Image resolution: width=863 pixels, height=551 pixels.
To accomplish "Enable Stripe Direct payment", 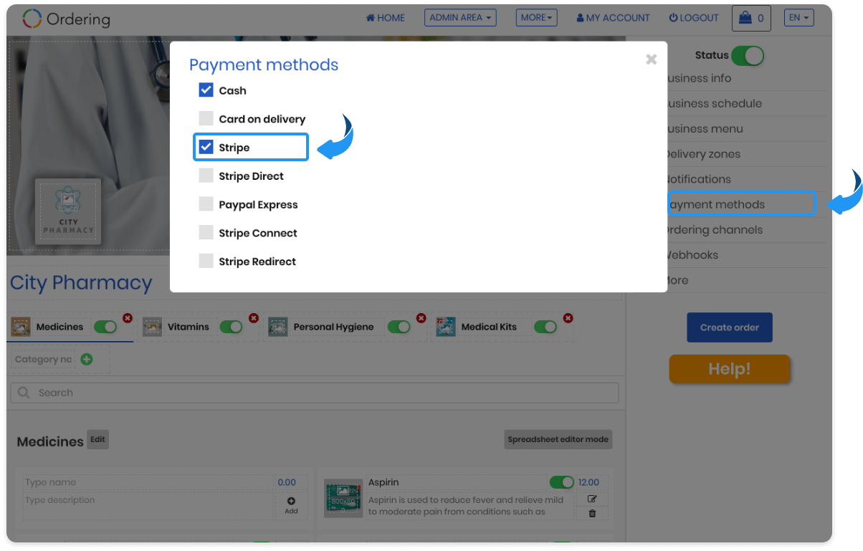I will coord(206,176).
